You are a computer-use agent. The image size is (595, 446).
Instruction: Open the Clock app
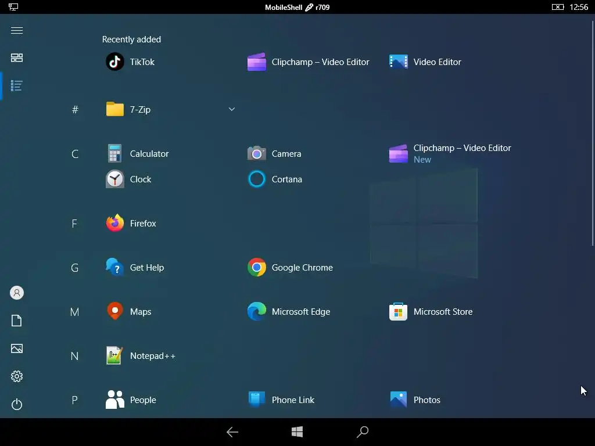pyautogui.click(x=128, y=179)
